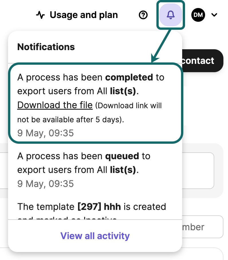Click the pulse icon beside Usage and plan

coord(40,15)
